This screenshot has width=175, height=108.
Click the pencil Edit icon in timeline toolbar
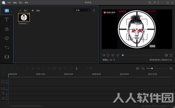click(x=28, y=68)
